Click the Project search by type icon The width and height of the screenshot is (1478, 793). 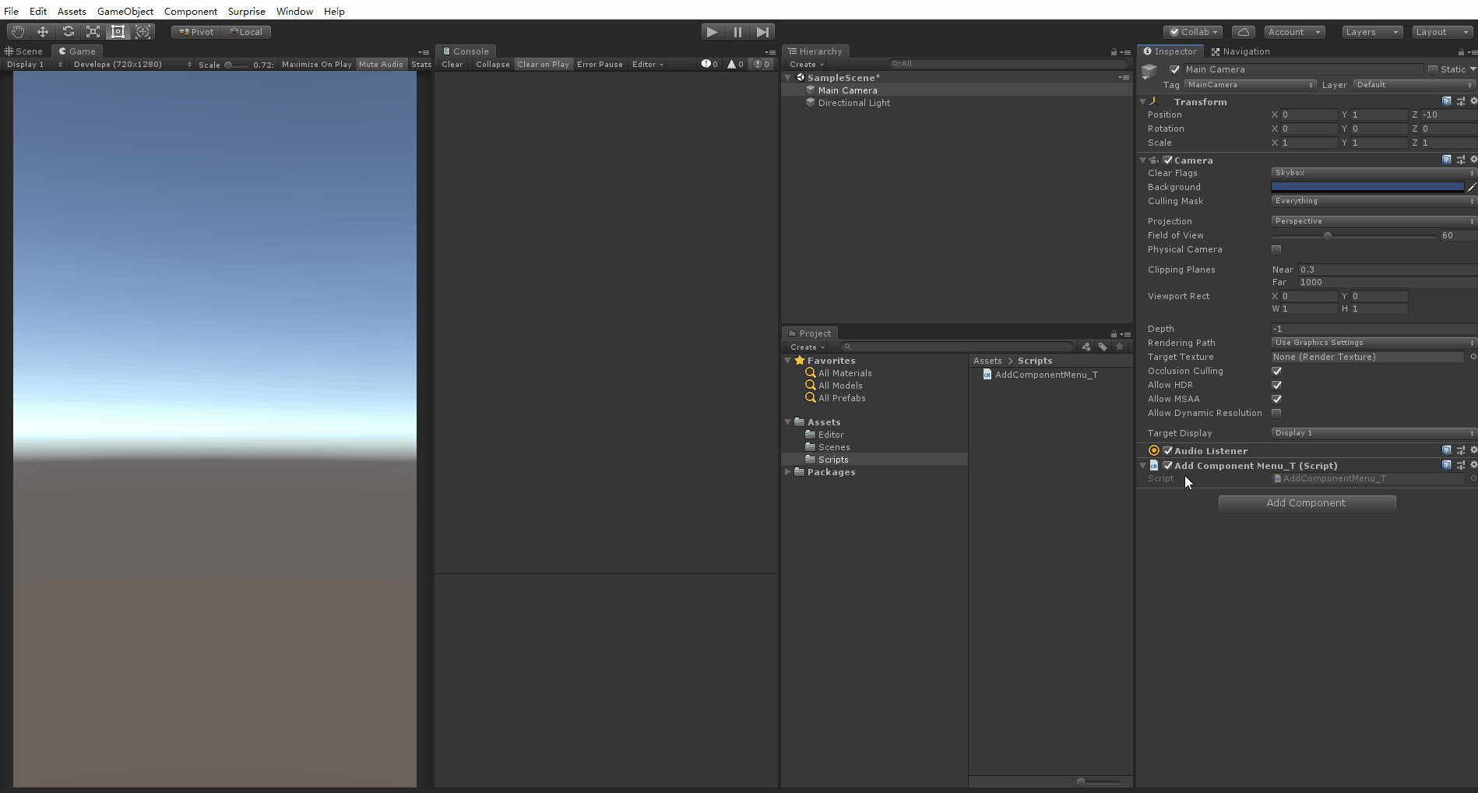click(1086, 347)
